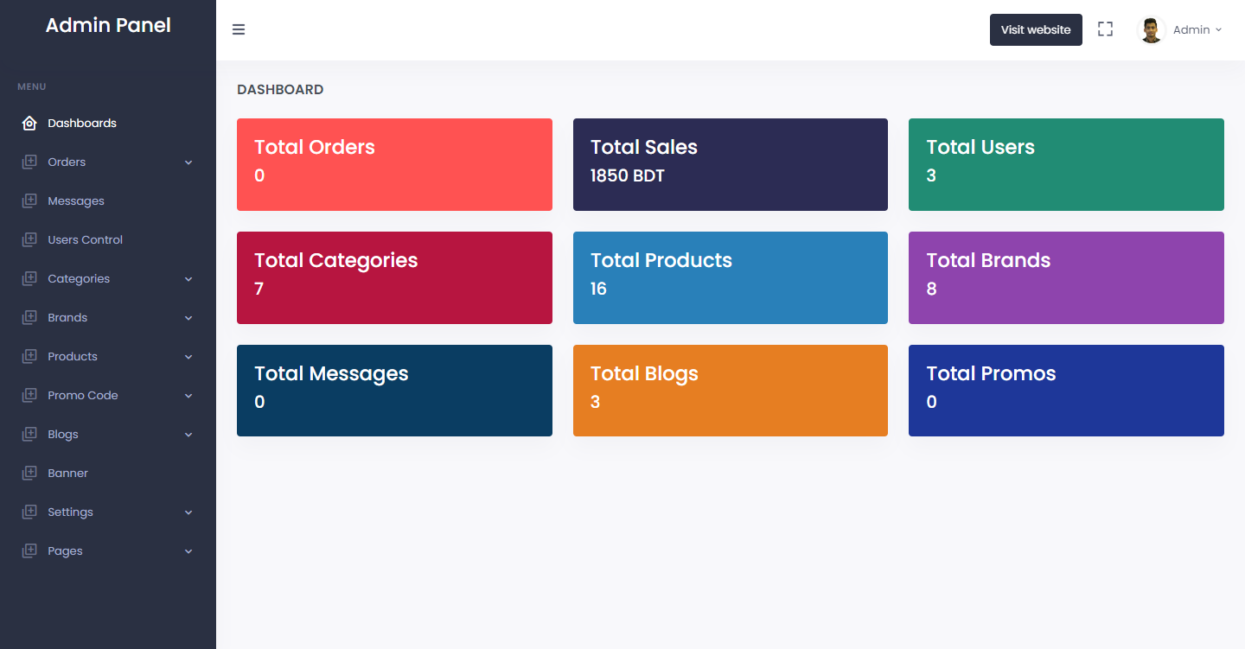1245x649 pixels.
Task: Click the Admin Panel title link
Action: 108,25
